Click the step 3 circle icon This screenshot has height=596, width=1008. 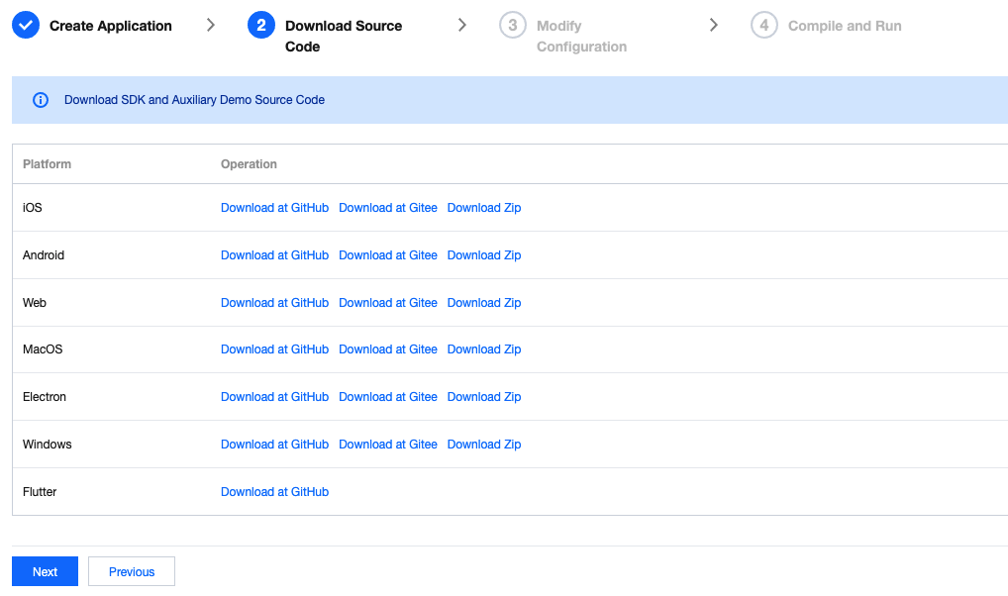point(512,25)
